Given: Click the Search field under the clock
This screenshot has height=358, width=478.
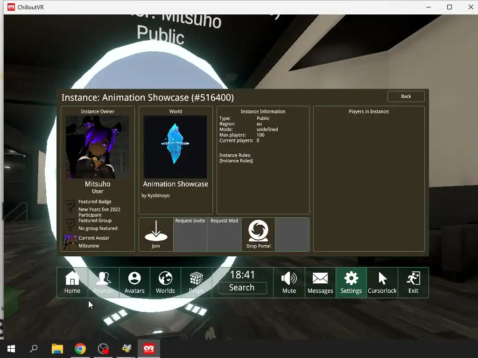Looking at the screenshot, I should [242, 288].
